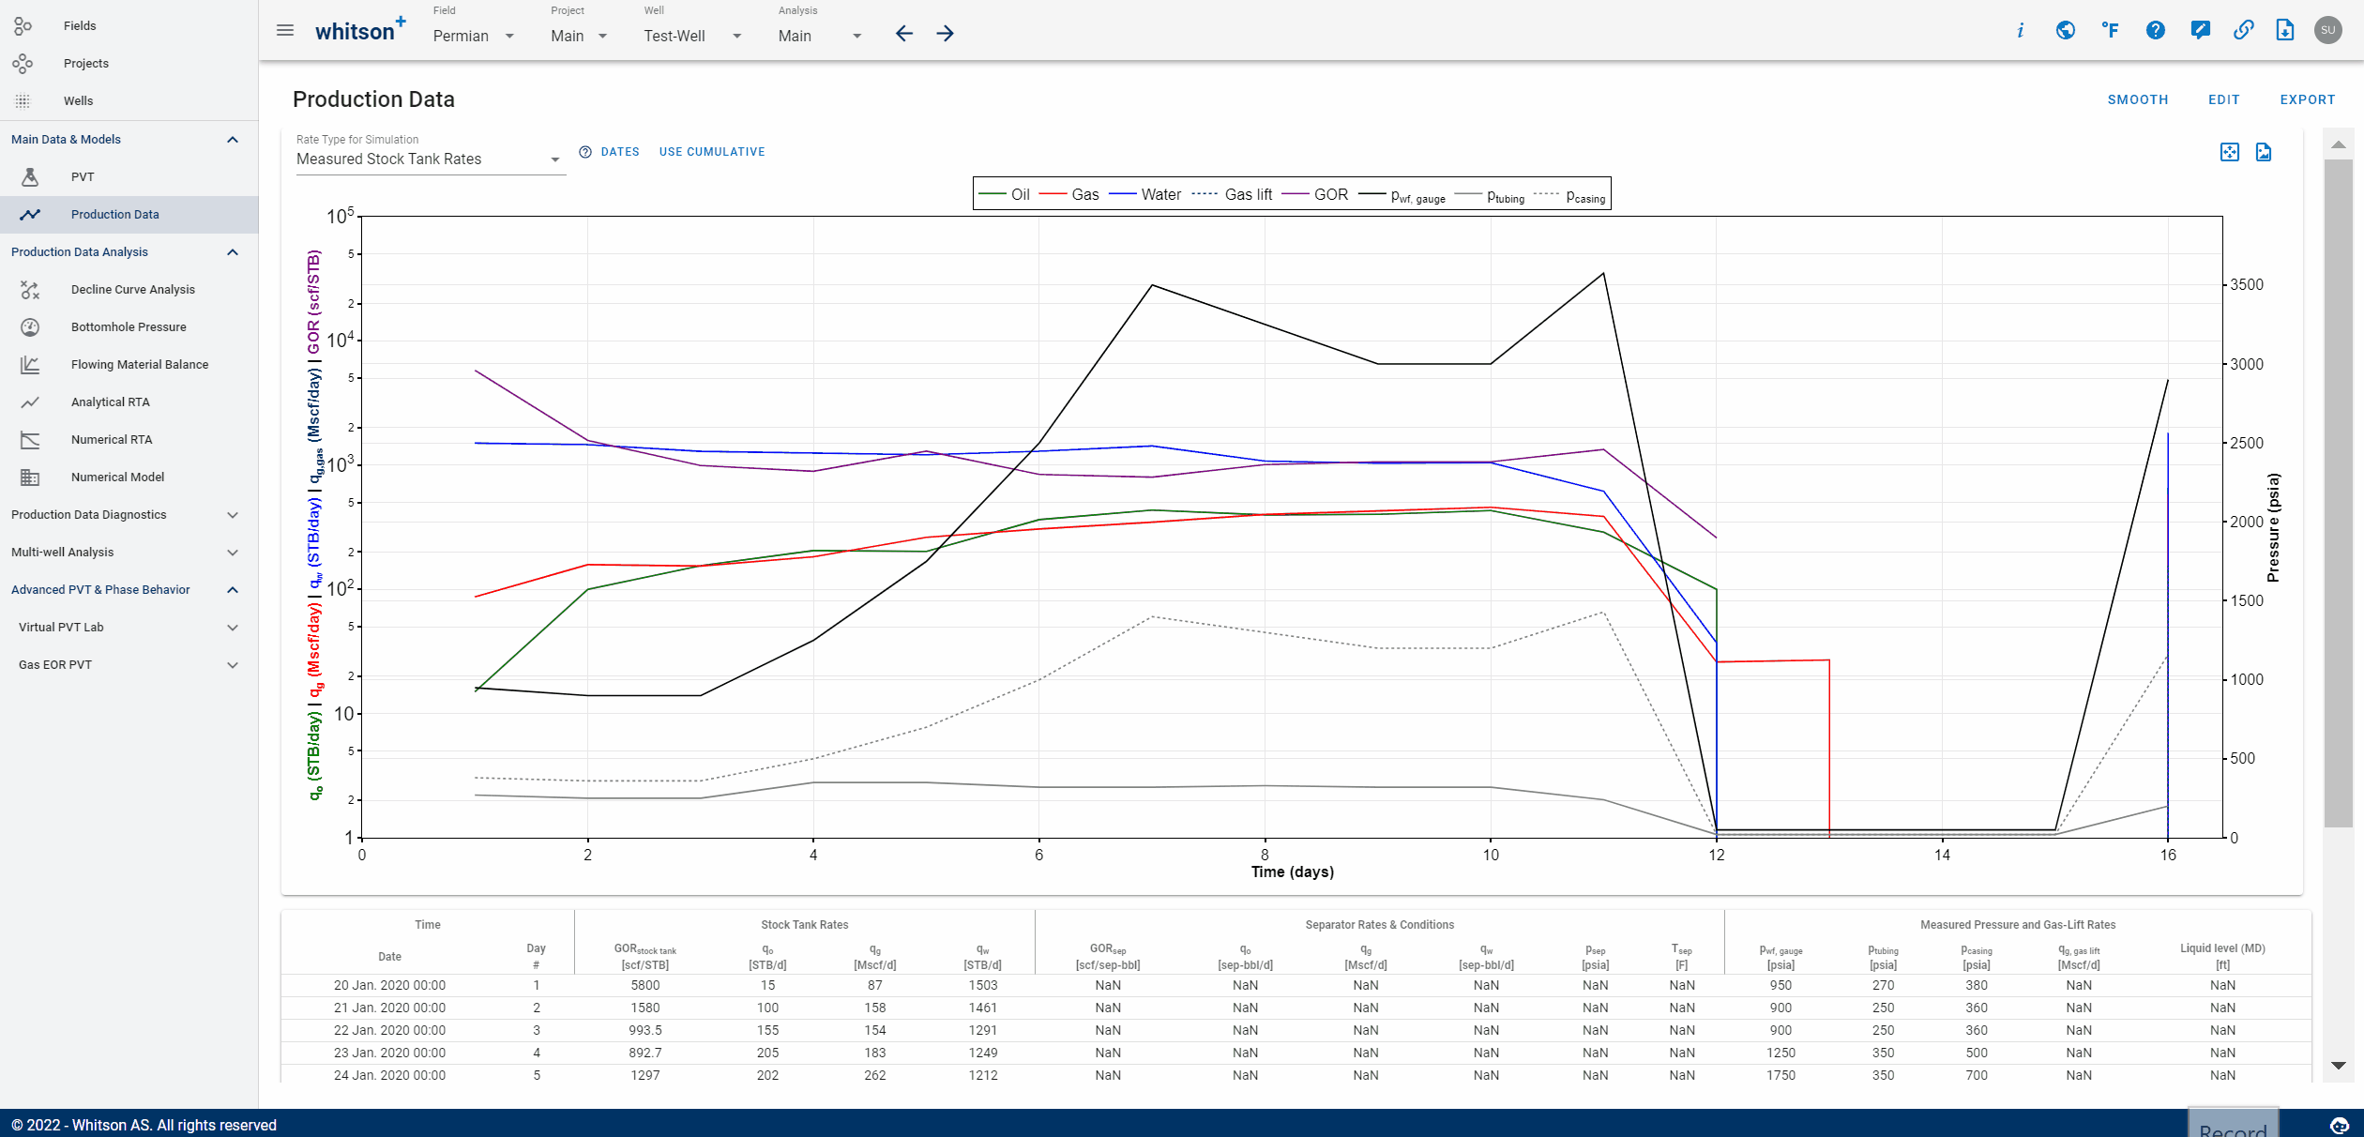The width and height of the screenshot is (2364, 1137).
Task: Open Numerical Model in sidebar
Action: [129, 478]
